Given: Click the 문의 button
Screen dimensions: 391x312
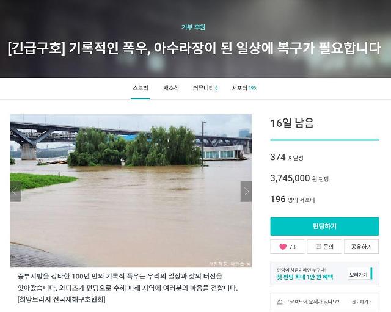Looking at the screenshot, I should pos(324,247).
